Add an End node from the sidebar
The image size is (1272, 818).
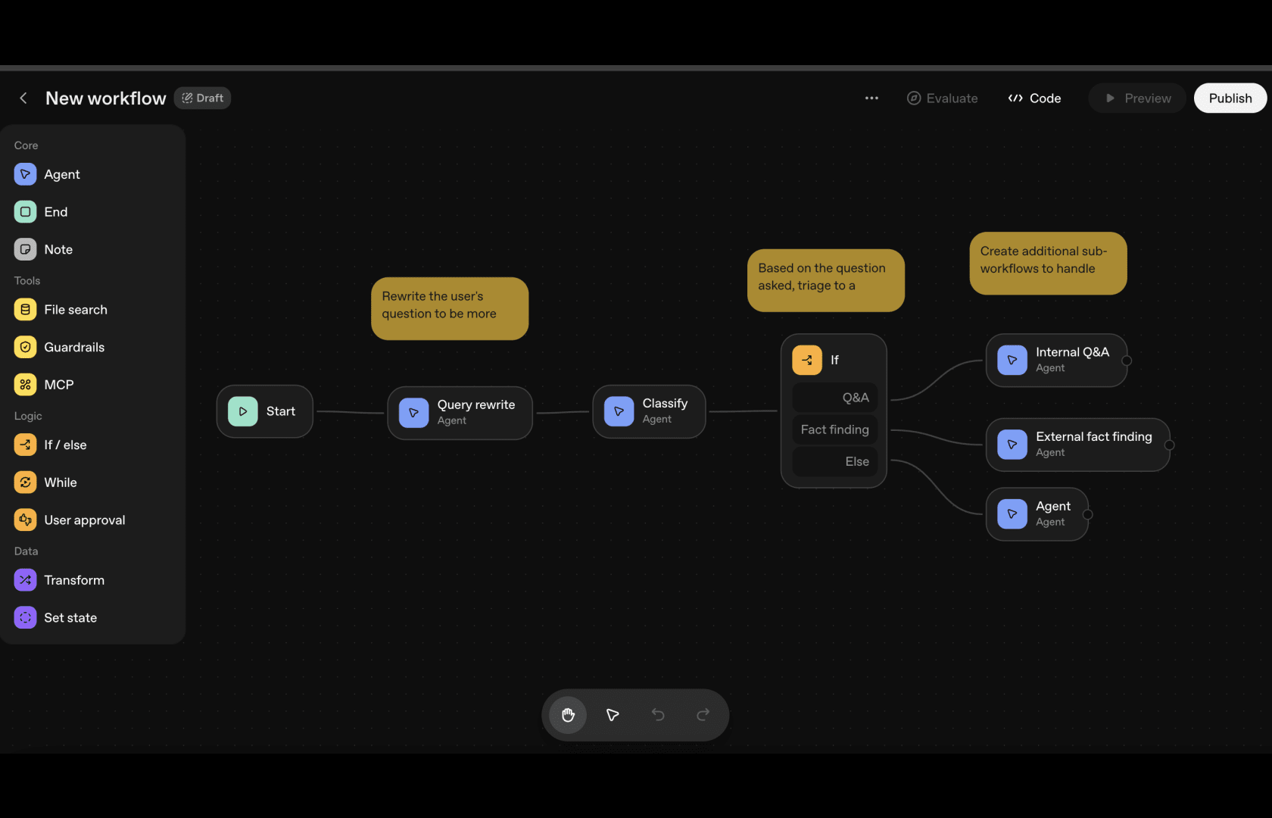tap(55, 212)
